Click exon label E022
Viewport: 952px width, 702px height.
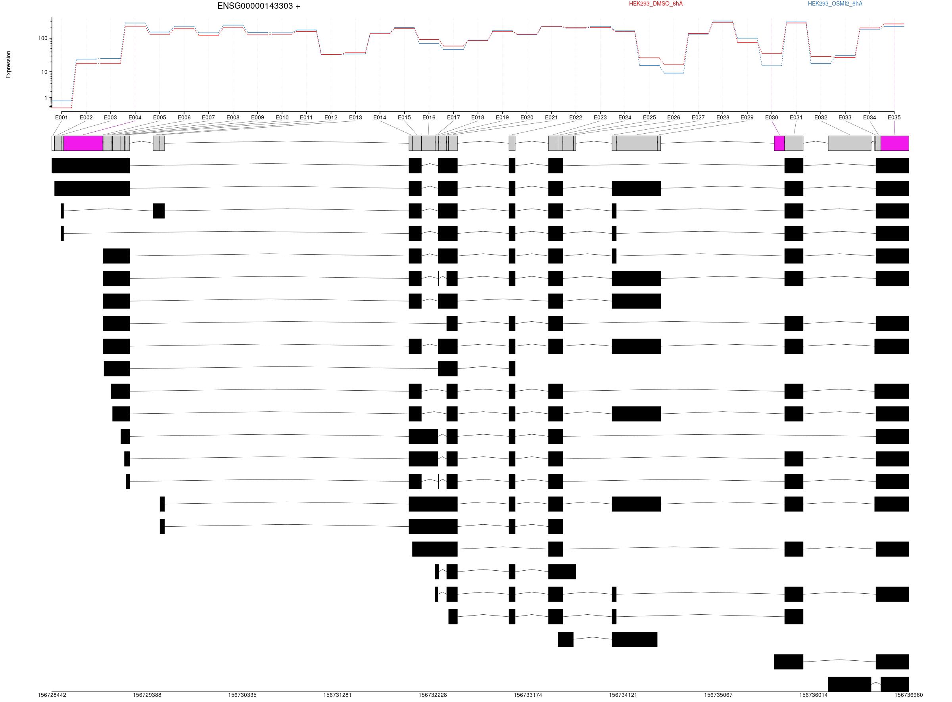click(576, 118)
